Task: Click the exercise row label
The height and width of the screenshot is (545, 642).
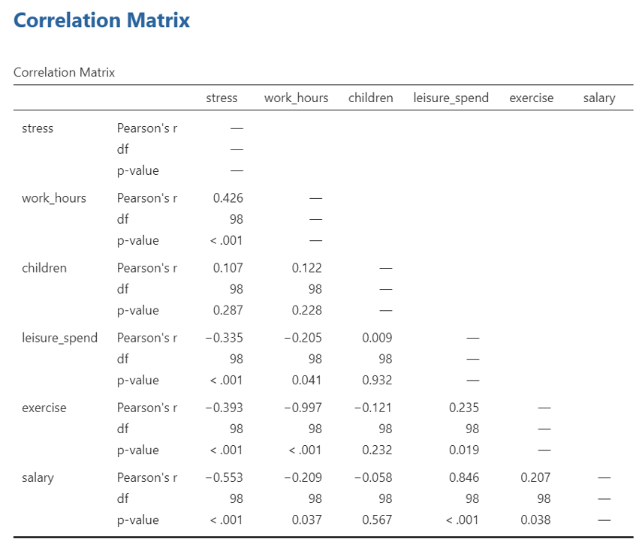Action: pyautogui.click(x=44, y=408)
